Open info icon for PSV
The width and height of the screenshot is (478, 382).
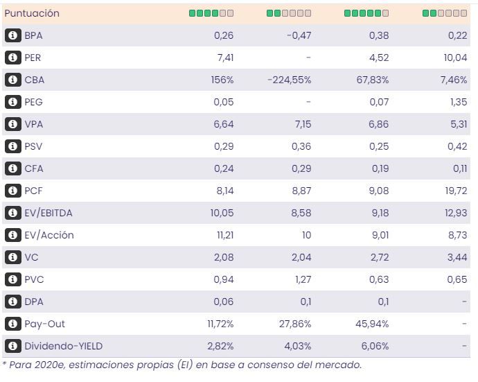[12, 146]
